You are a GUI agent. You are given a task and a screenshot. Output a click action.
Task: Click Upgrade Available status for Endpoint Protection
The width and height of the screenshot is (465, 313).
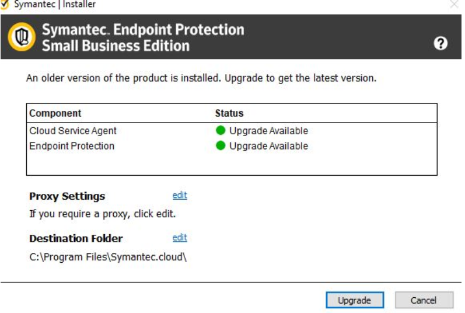[x=268, y=146]
